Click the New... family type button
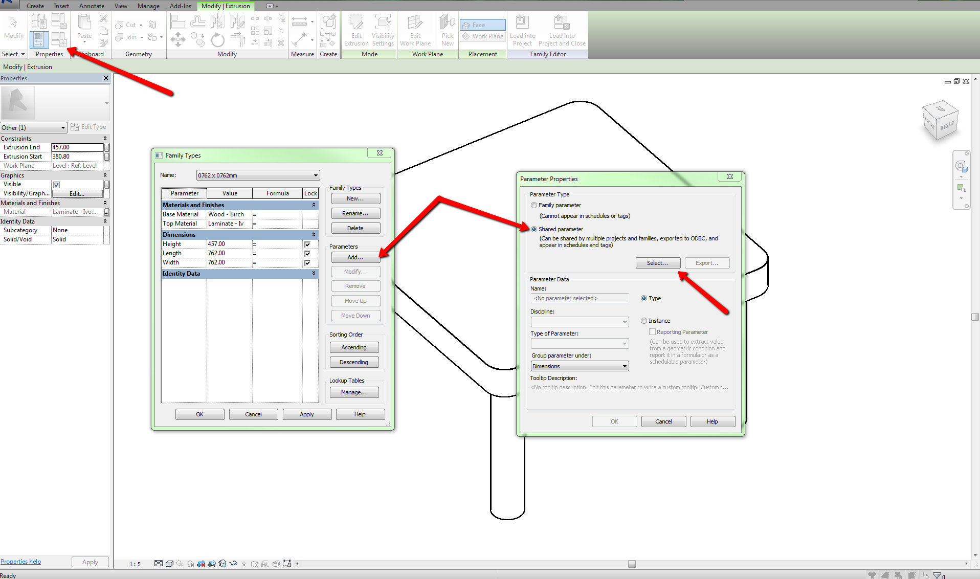Screen dimensions: 980x579 355,198
